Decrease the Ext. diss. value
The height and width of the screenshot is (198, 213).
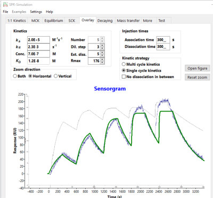point(102,55)
